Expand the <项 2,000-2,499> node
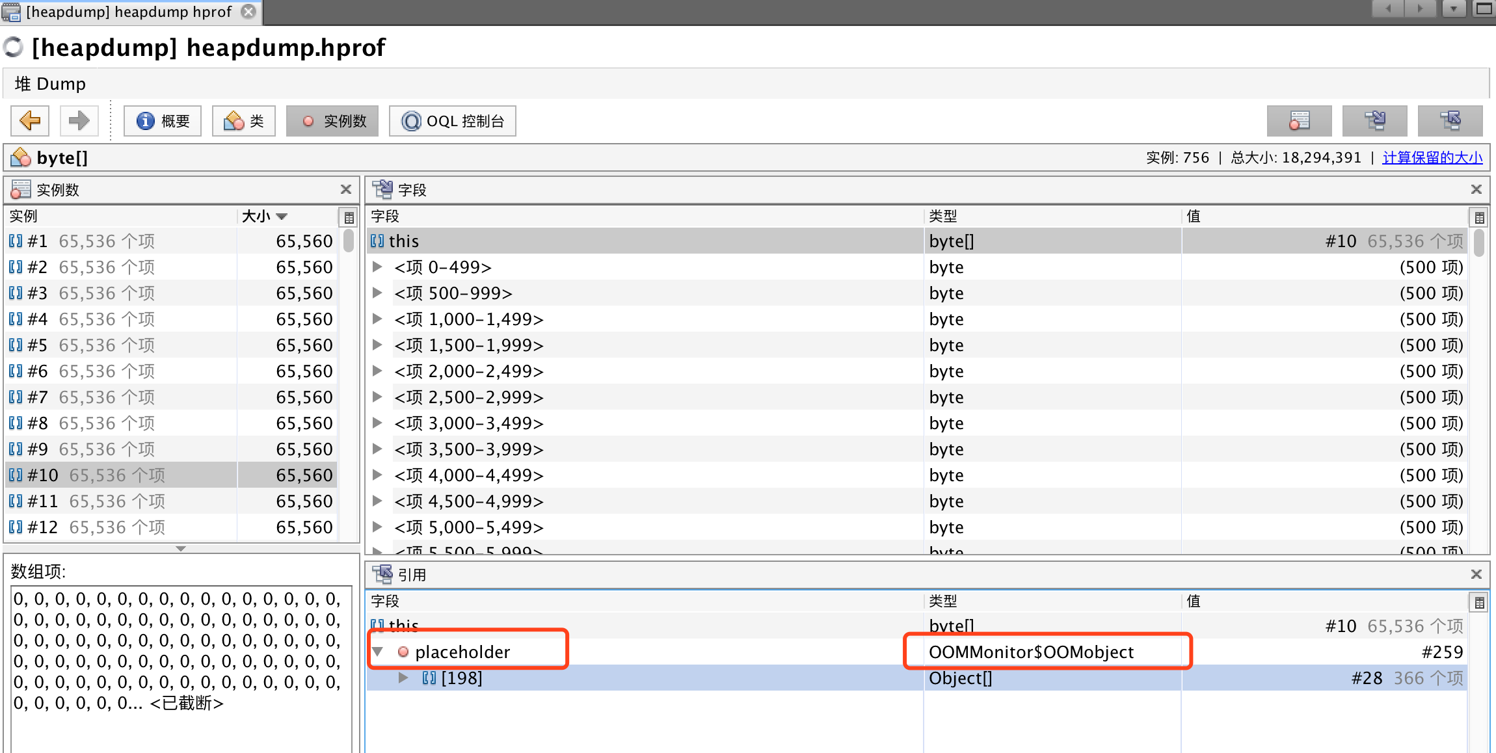This screenshot has height=753, width=1496. (377, 371)
